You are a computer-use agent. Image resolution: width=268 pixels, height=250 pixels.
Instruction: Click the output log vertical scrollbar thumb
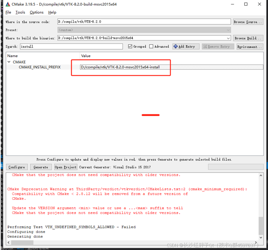[261, 226]
